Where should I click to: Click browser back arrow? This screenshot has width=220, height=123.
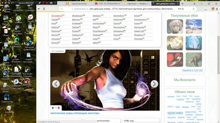click(39, 9)
